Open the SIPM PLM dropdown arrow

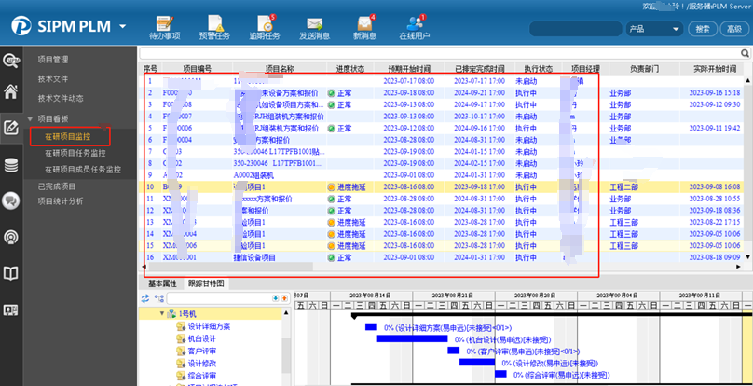(123, 27)
